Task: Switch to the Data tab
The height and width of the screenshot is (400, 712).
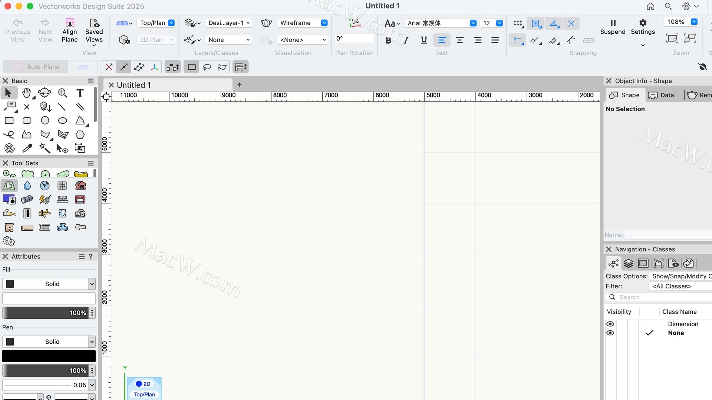Action: point(661,95)
